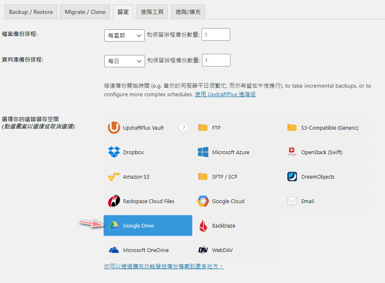Image resolution: width=385 pixels, height=283 pixels.
Task: Open the 使用 UpdraftPlus 進階版 link
Action: click(x=225, y=94)
